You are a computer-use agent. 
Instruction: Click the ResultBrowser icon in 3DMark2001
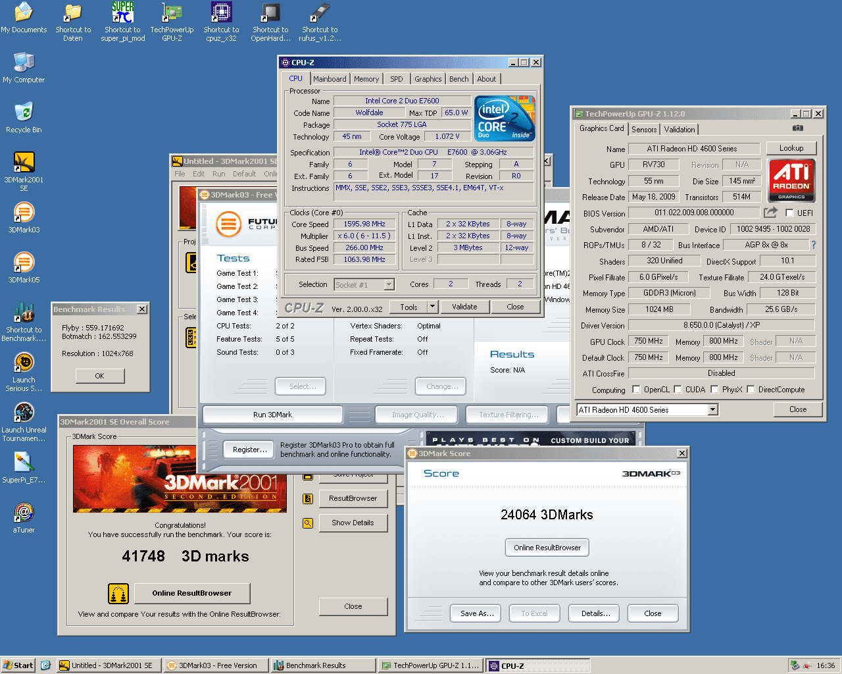pos(307,499)
